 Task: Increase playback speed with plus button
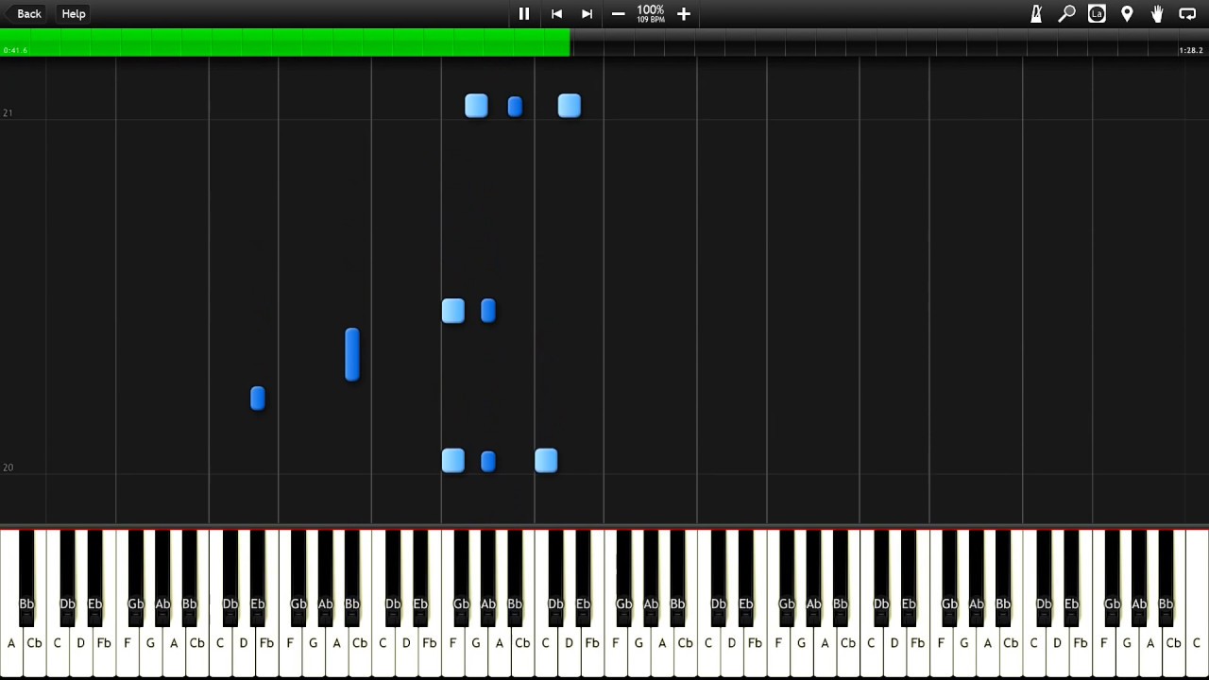[x=684, y=13]
